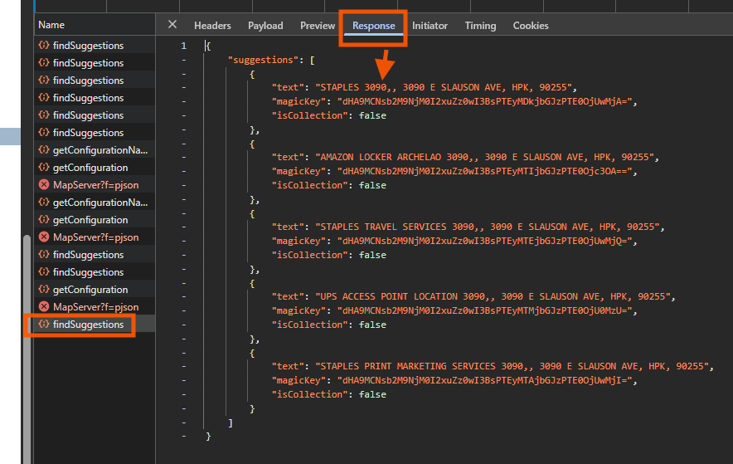Open the Headers tab

pyautogui.click(x=212, y=26)
